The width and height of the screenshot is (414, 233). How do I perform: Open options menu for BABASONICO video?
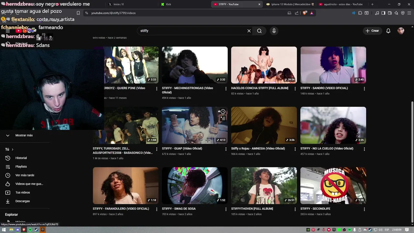157,149
